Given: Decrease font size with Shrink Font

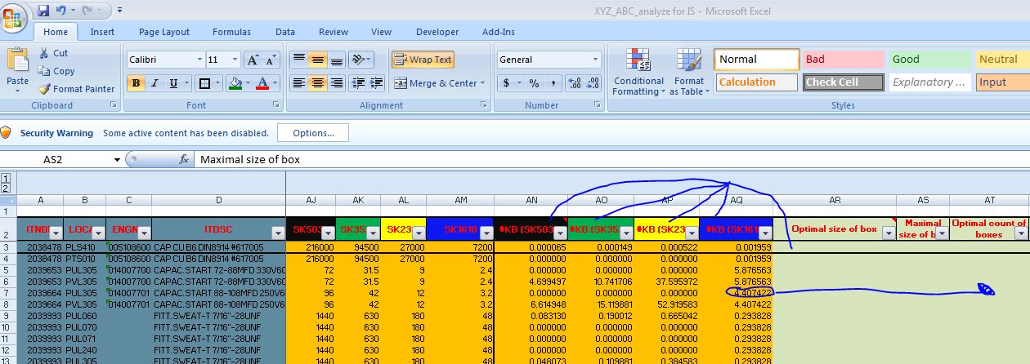Looking at the screenshot, I should (x=271, y=60).
